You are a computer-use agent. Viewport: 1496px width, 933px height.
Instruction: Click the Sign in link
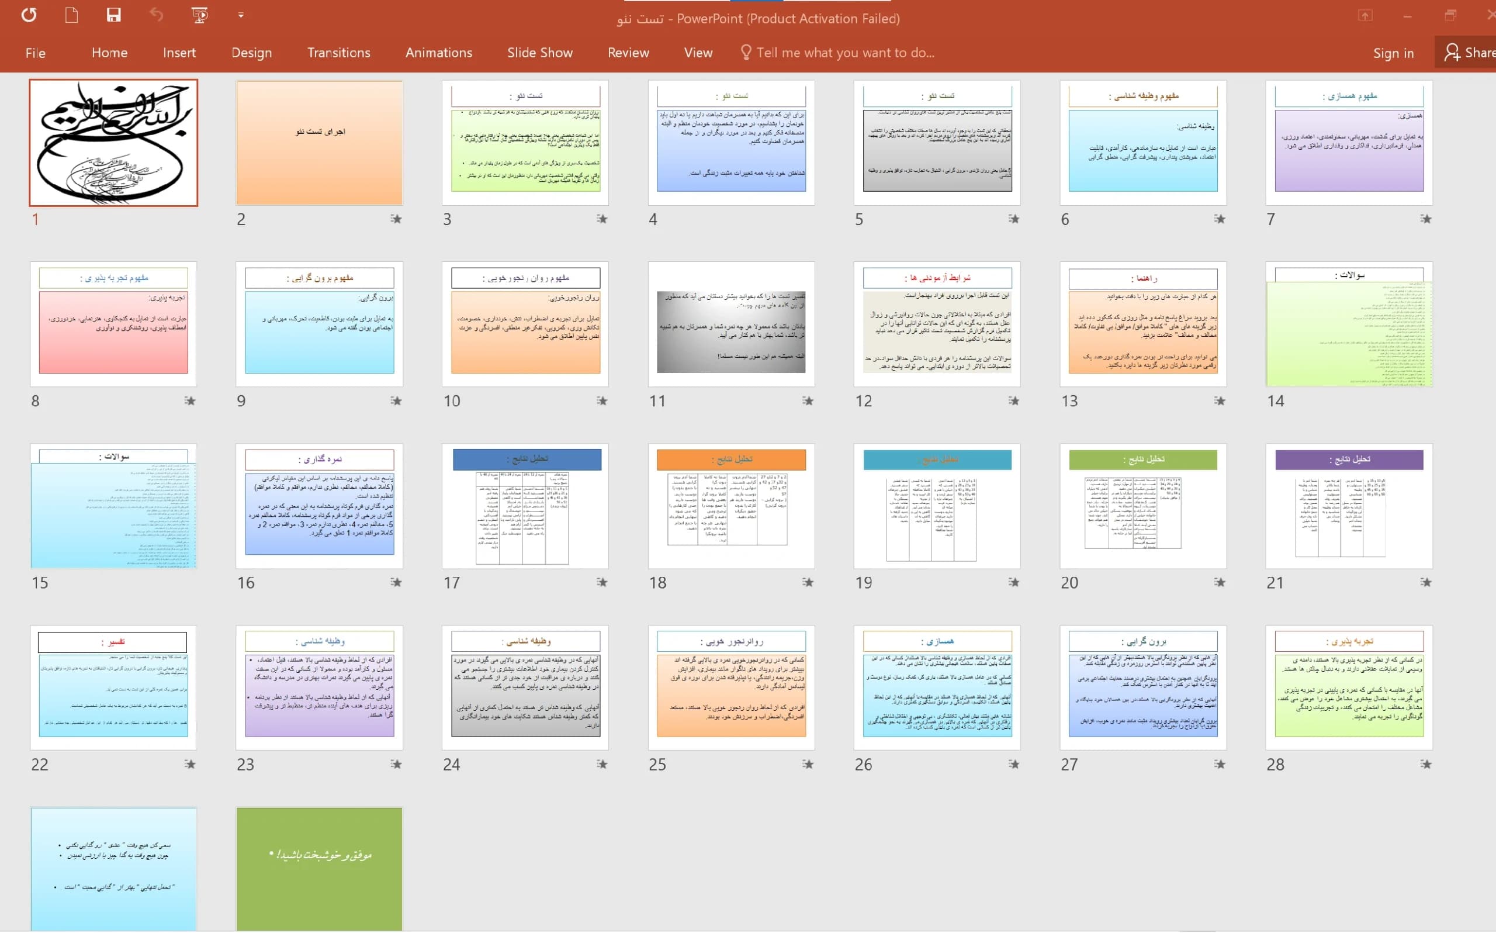1393,53
